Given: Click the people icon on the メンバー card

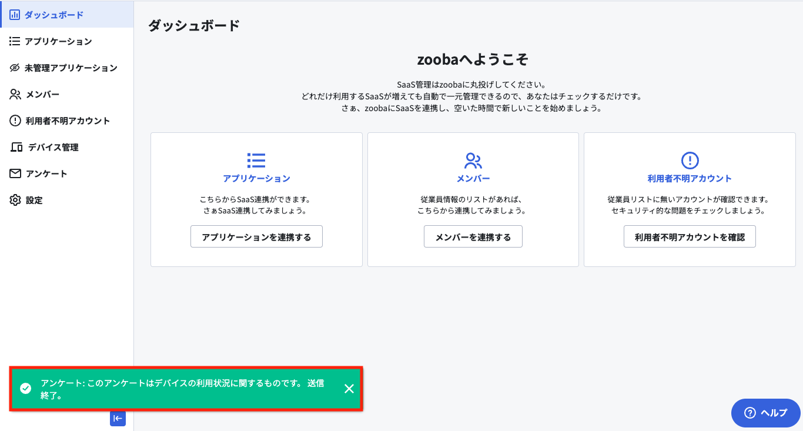Looking at the screenshot, I should (x=473, y=161).
